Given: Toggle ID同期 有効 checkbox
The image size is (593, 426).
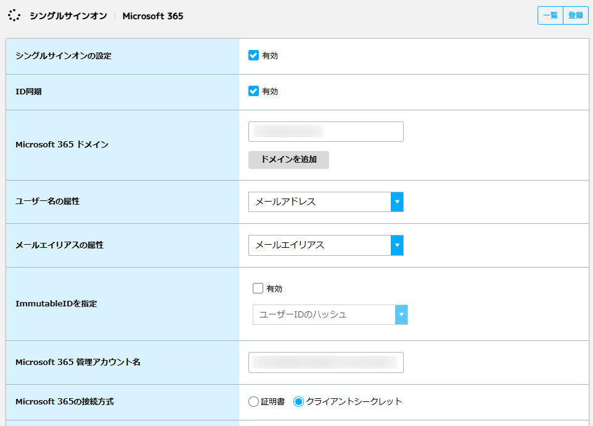Looking at the screenshot, I should [253, 91].
